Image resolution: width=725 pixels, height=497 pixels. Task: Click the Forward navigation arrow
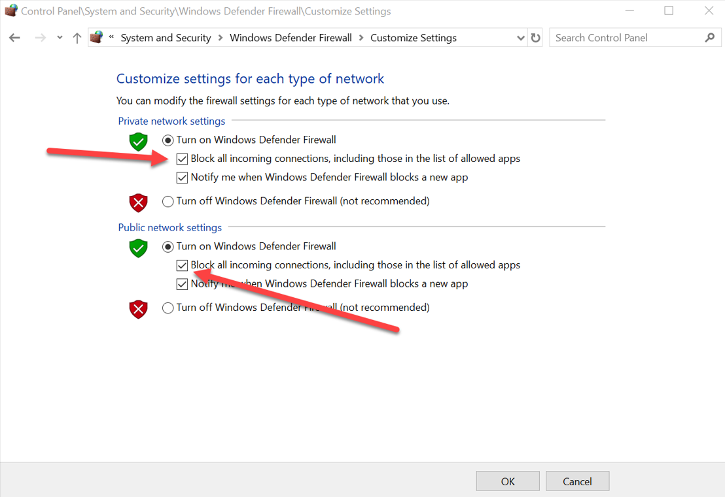click(40, 38)
